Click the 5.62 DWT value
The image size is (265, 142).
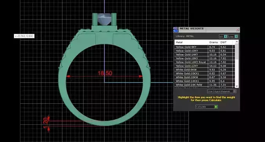[x=223, y=47]
